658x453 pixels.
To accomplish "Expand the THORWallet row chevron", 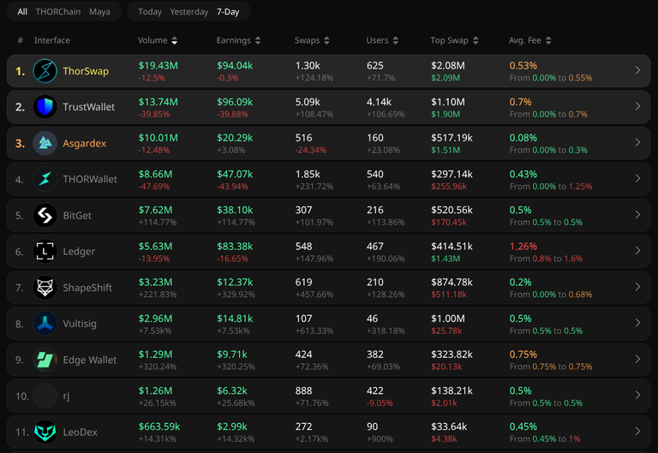I will 637,178.
